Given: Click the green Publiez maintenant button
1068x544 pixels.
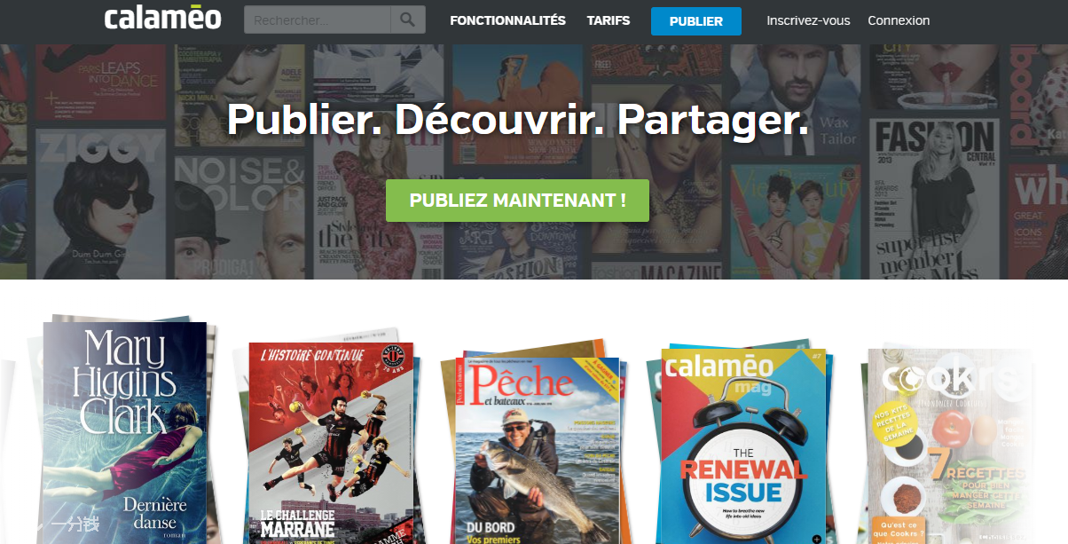Looking at the screenshot, I should click(517, 201).
